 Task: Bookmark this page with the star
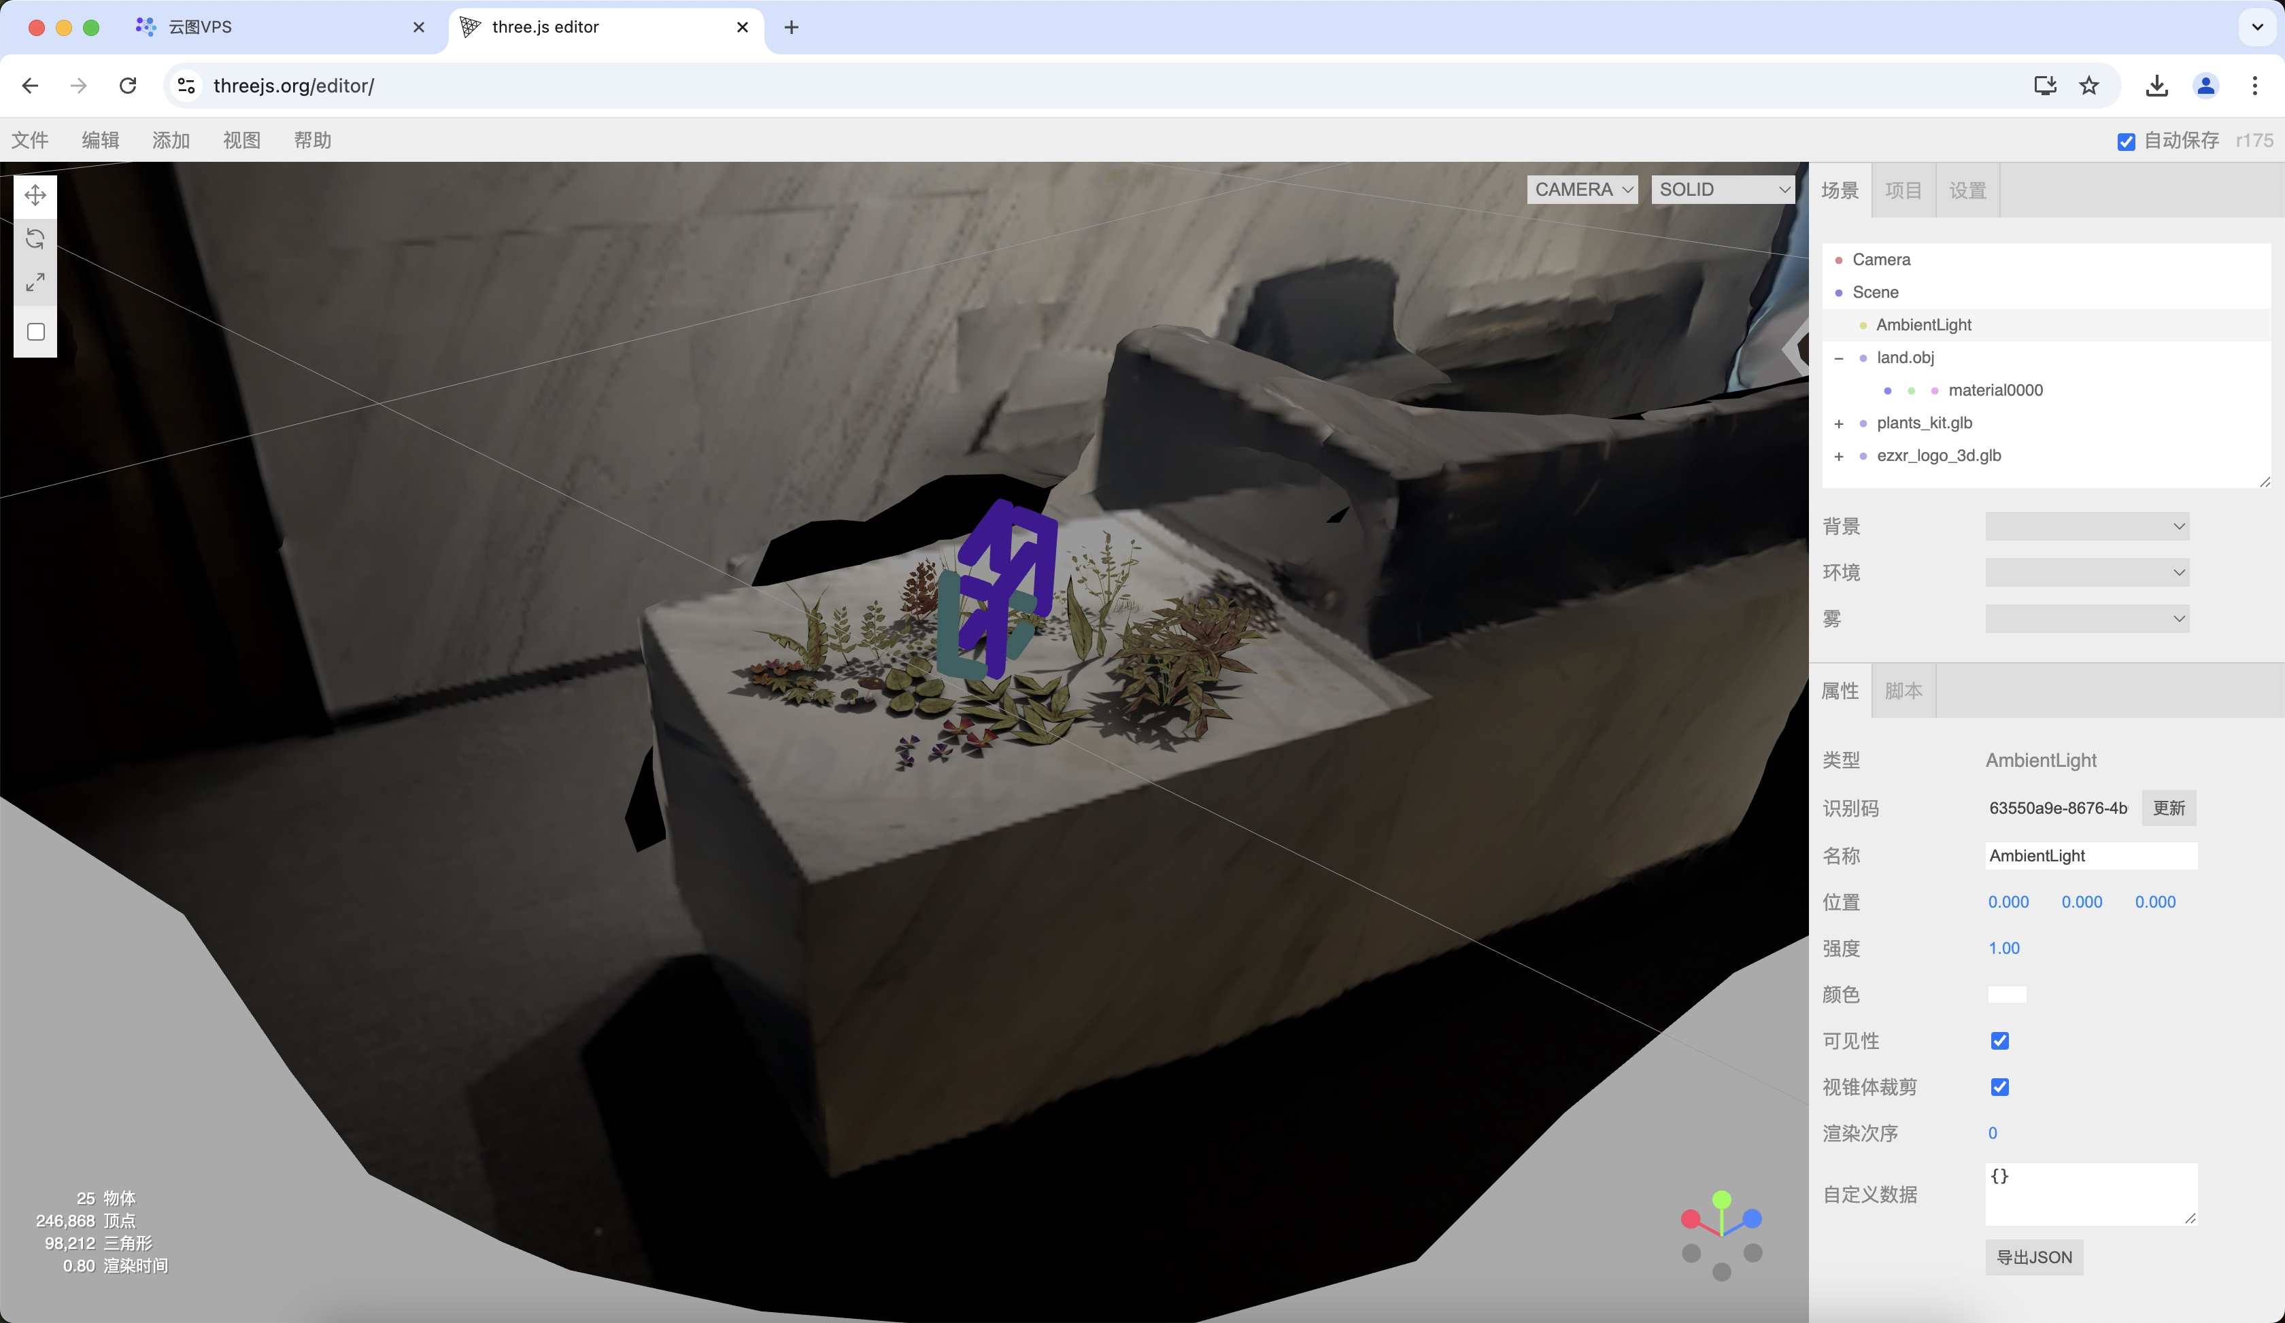pyautogui.click(x=2089, y=85)
